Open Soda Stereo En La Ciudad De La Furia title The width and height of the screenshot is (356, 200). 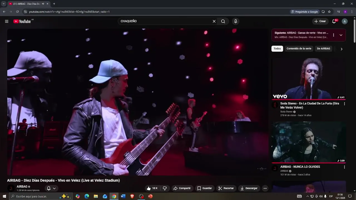[x=310, y=106]
